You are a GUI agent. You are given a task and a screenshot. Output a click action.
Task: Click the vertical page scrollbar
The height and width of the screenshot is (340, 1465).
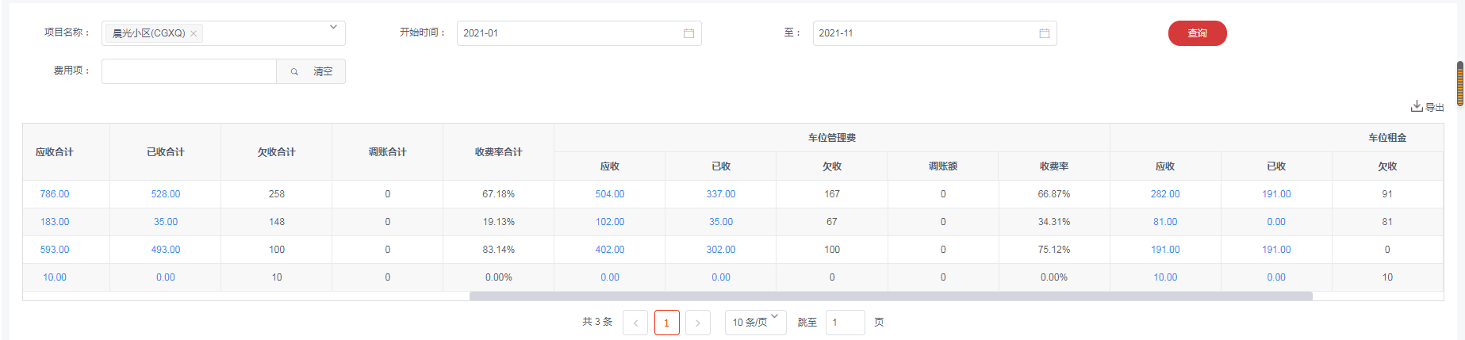[x=1459, y=83]
